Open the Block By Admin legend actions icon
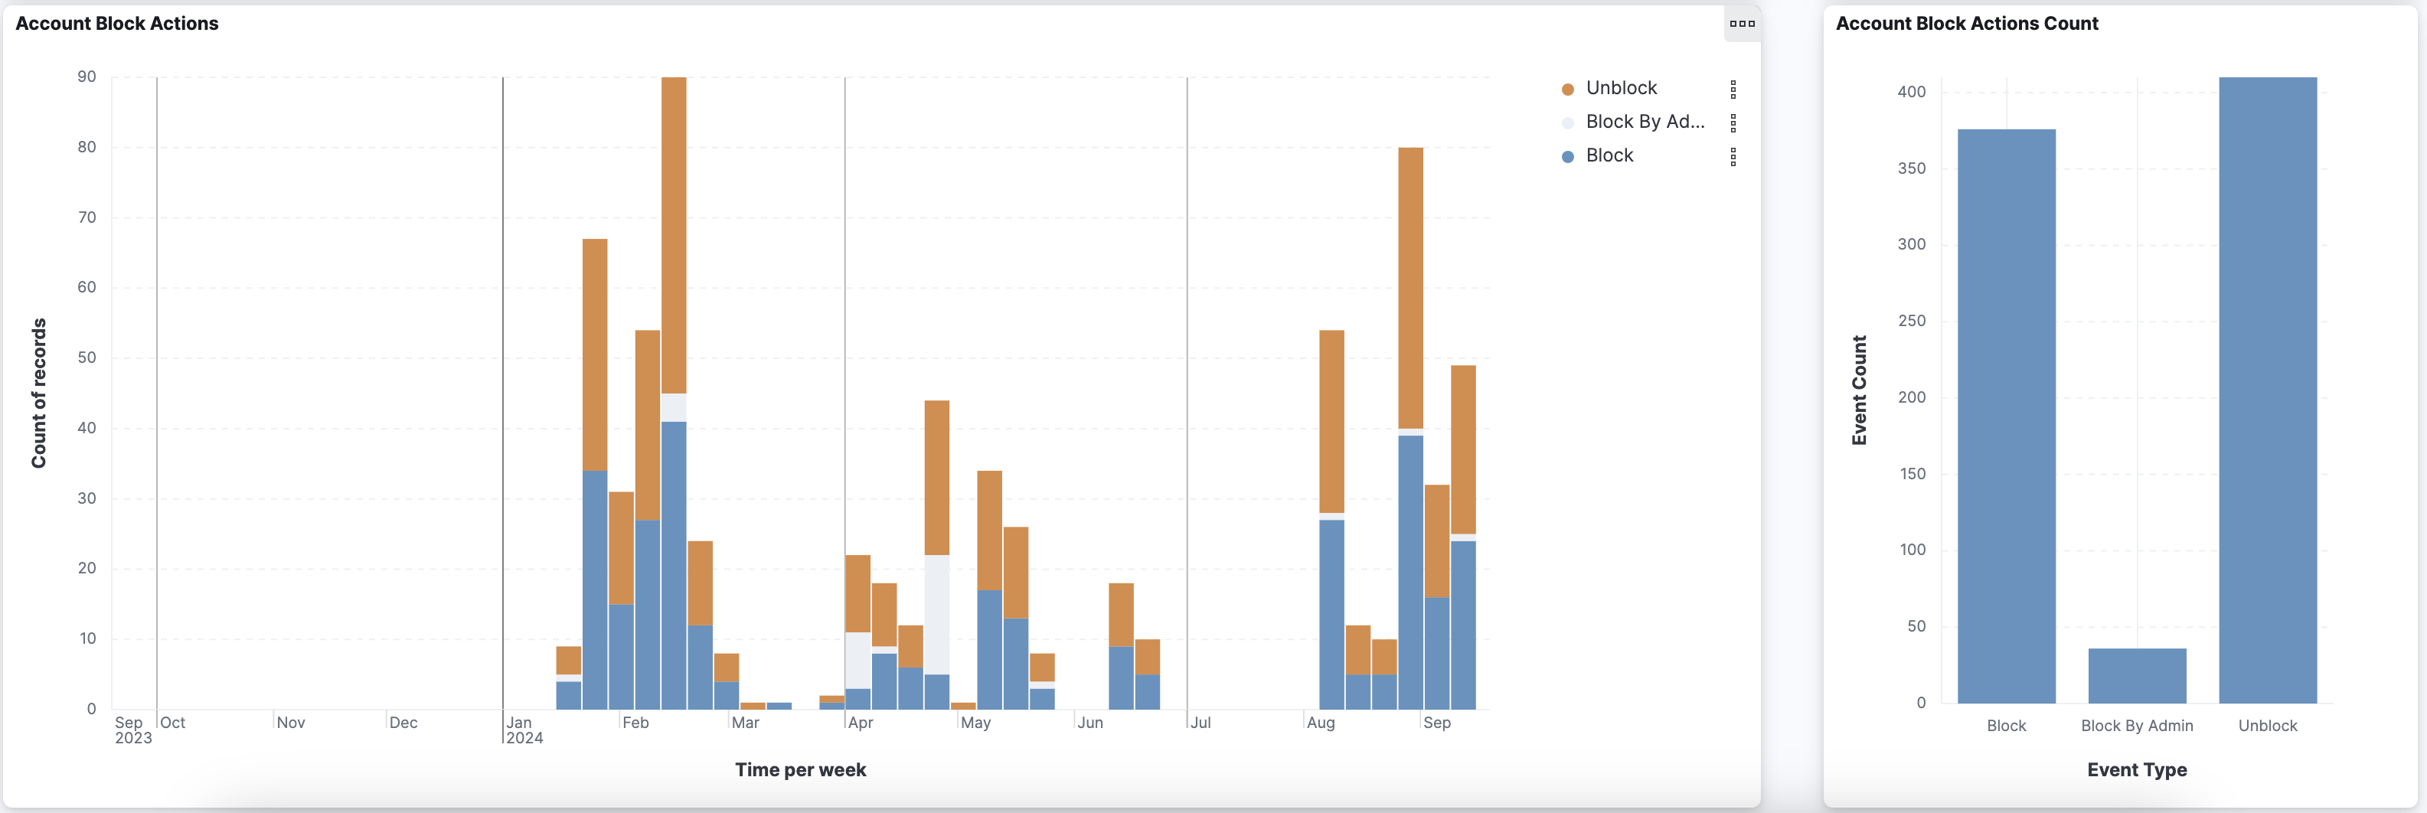Viewport: 2427px width, 813px height. click(1733, 122)
